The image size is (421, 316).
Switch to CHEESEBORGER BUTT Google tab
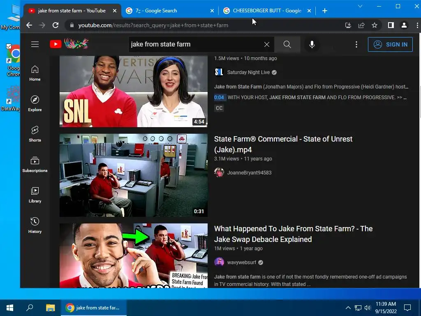click(267, 11)
